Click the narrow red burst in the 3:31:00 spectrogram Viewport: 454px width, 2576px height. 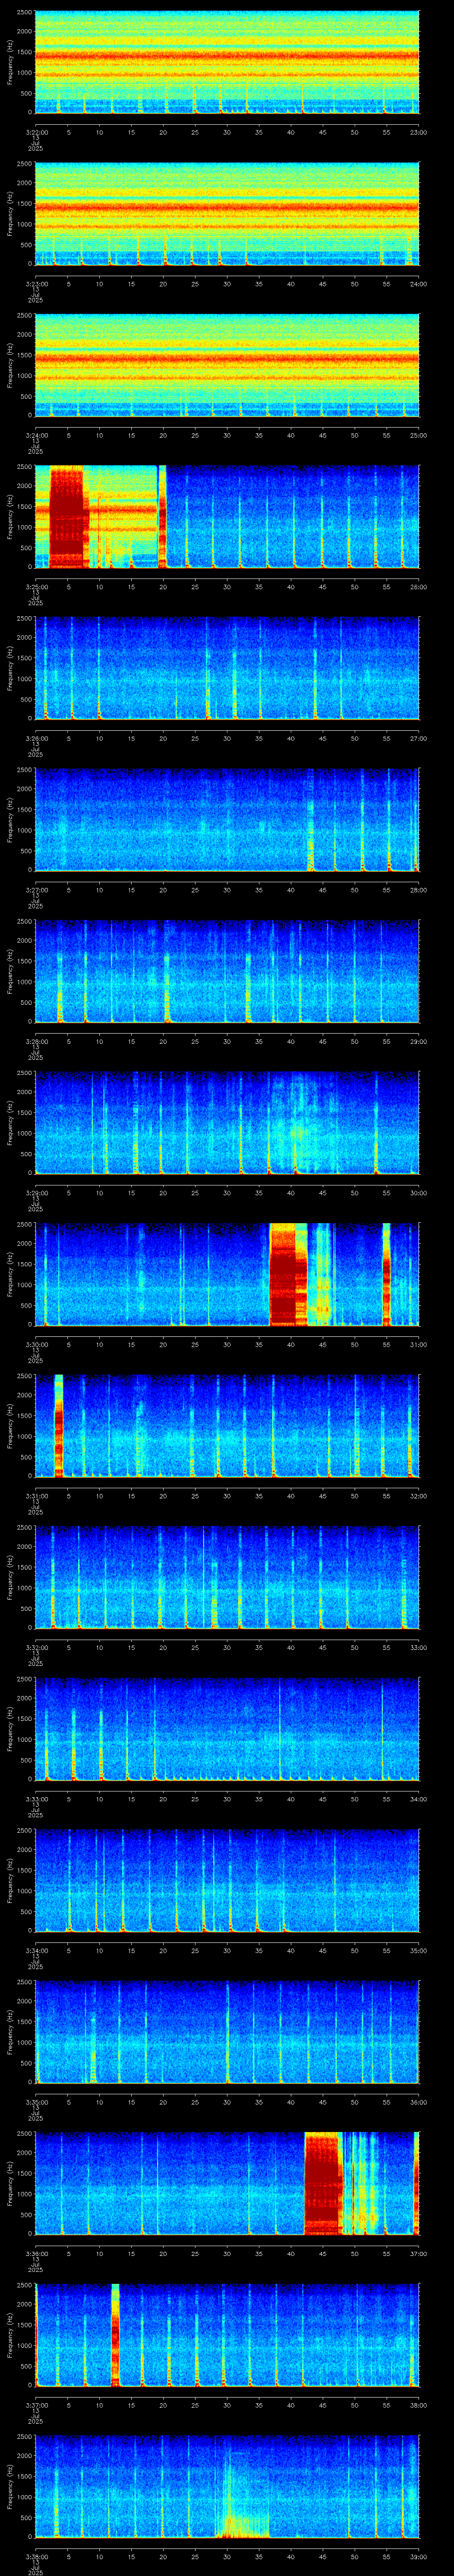59,1426
